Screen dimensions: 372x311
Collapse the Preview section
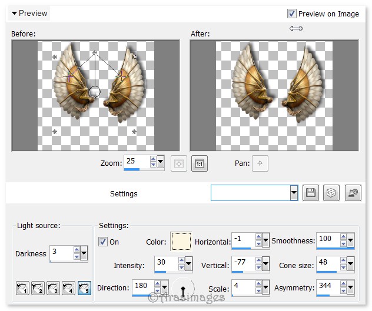pos(15,13)
